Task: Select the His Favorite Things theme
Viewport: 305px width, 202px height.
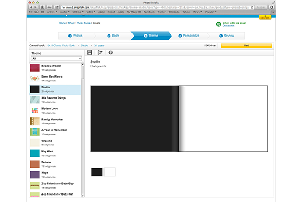Action: tap(56, 100)
